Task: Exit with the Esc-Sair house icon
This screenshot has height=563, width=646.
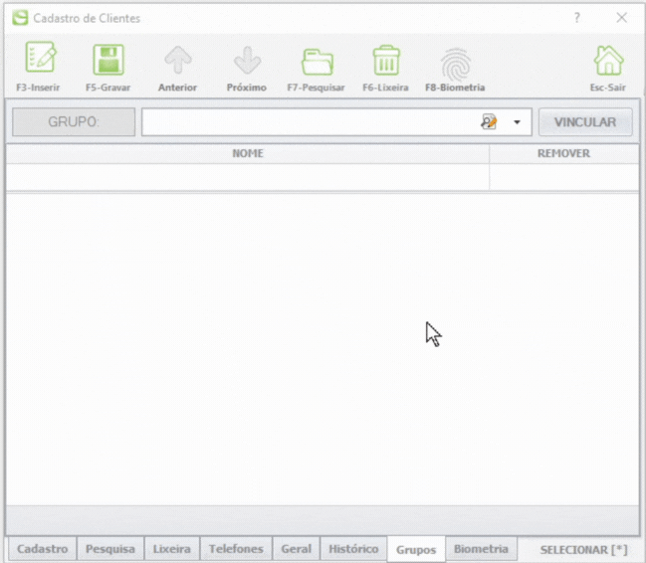Action: tap(608, 60)
